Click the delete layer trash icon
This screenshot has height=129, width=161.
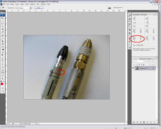click(154, 122)
